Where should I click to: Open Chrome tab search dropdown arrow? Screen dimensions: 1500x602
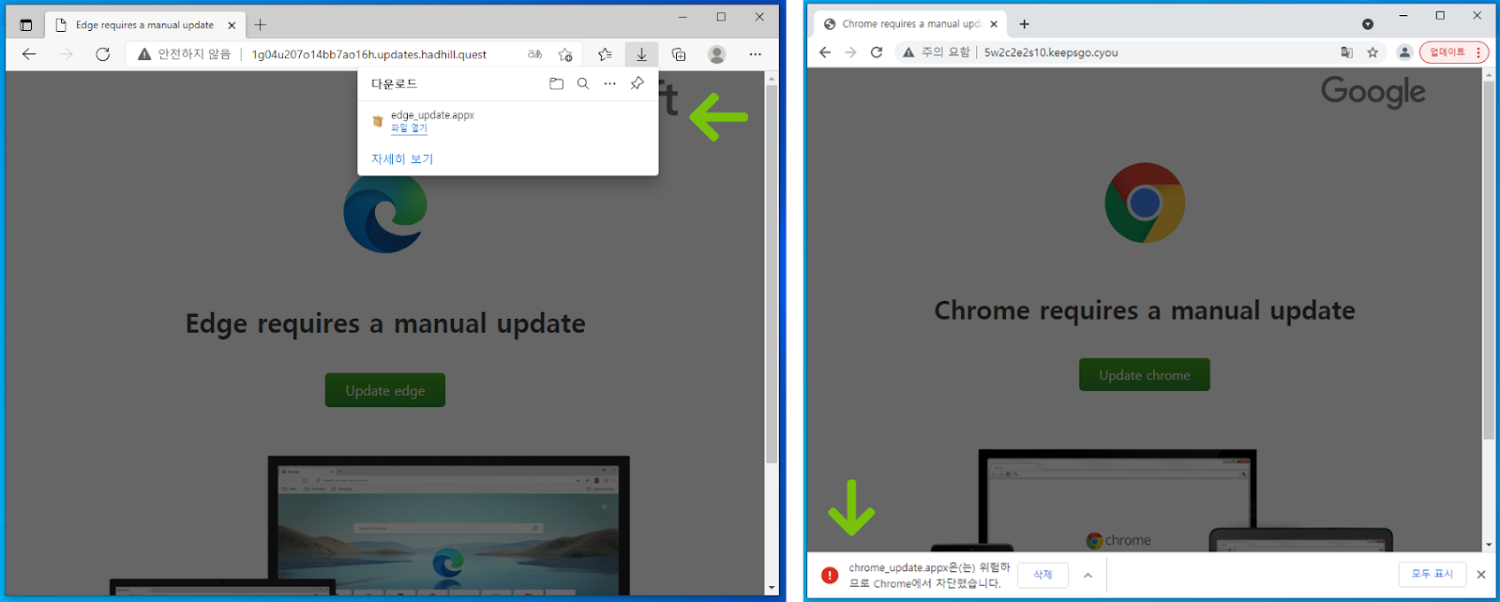point(1368,24)
